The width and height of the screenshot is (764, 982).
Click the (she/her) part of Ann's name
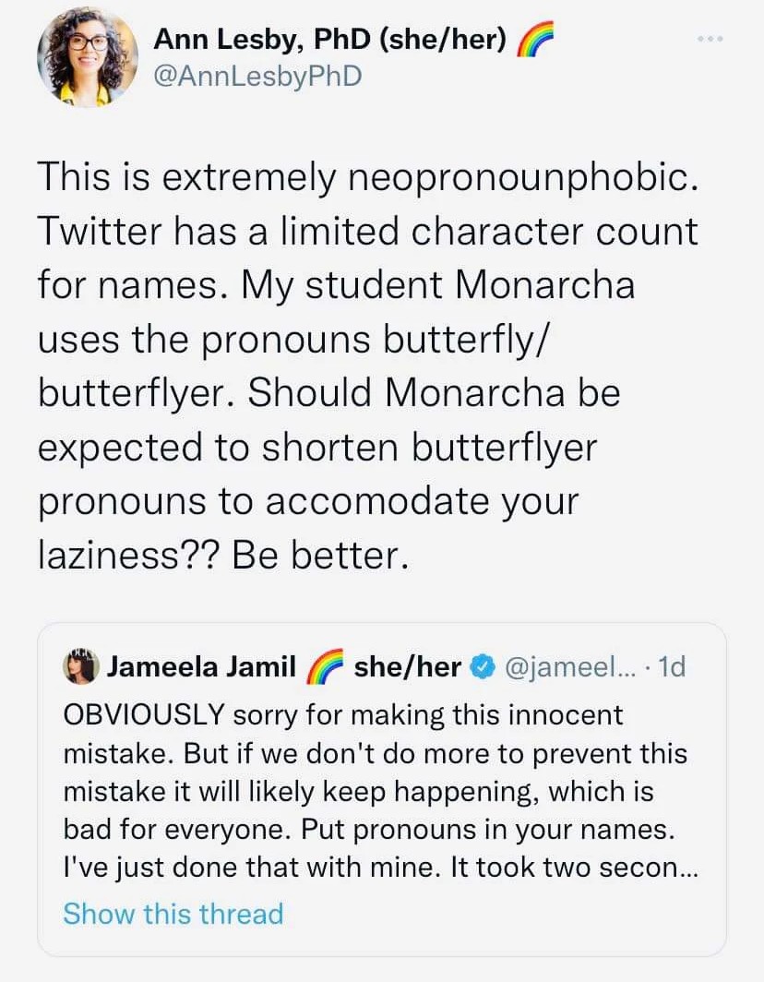click(x=442, y=40)
